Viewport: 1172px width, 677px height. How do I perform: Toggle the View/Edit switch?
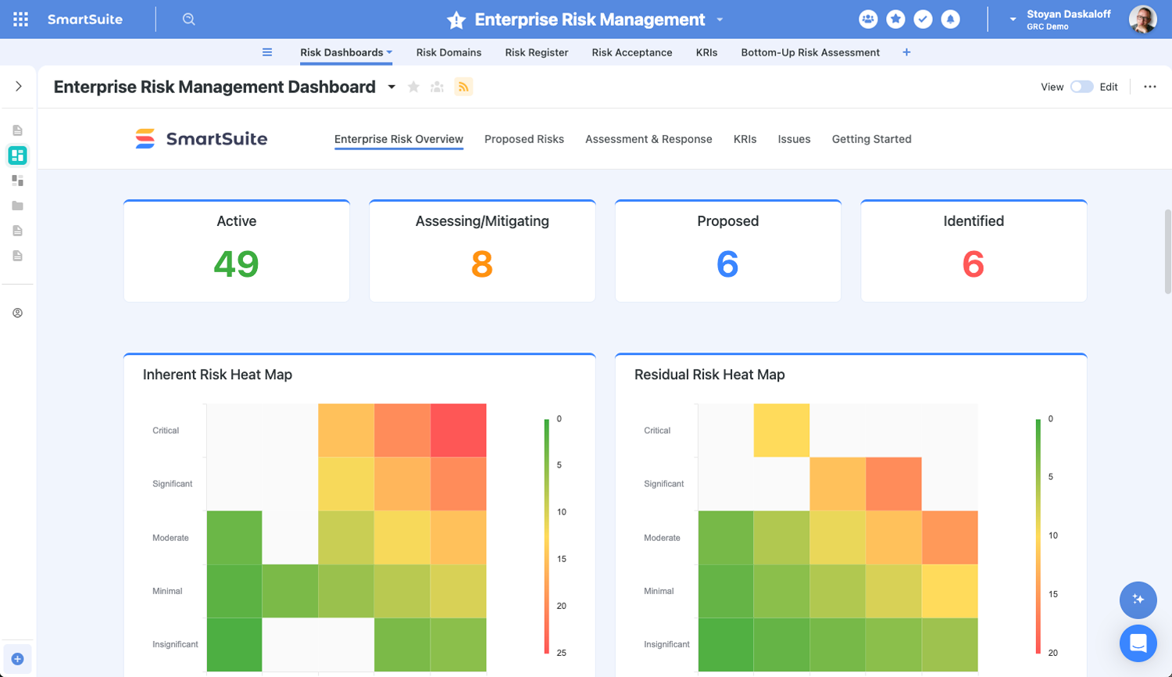[1081, 87]
